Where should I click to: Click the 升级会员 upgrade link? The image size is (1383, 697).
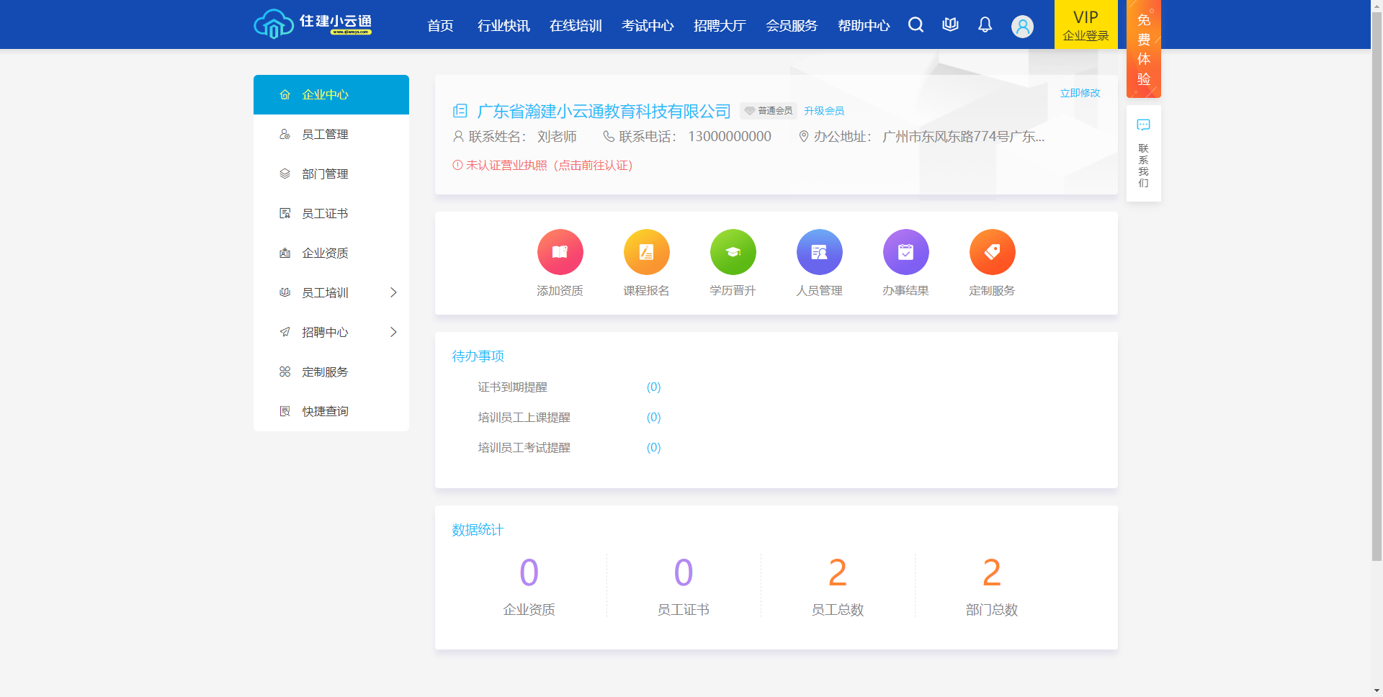tap(824, 111)
